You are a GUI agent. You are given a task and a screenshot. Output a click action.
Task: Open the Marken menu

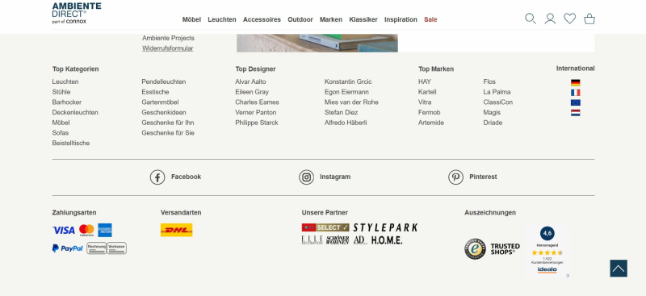331,19
